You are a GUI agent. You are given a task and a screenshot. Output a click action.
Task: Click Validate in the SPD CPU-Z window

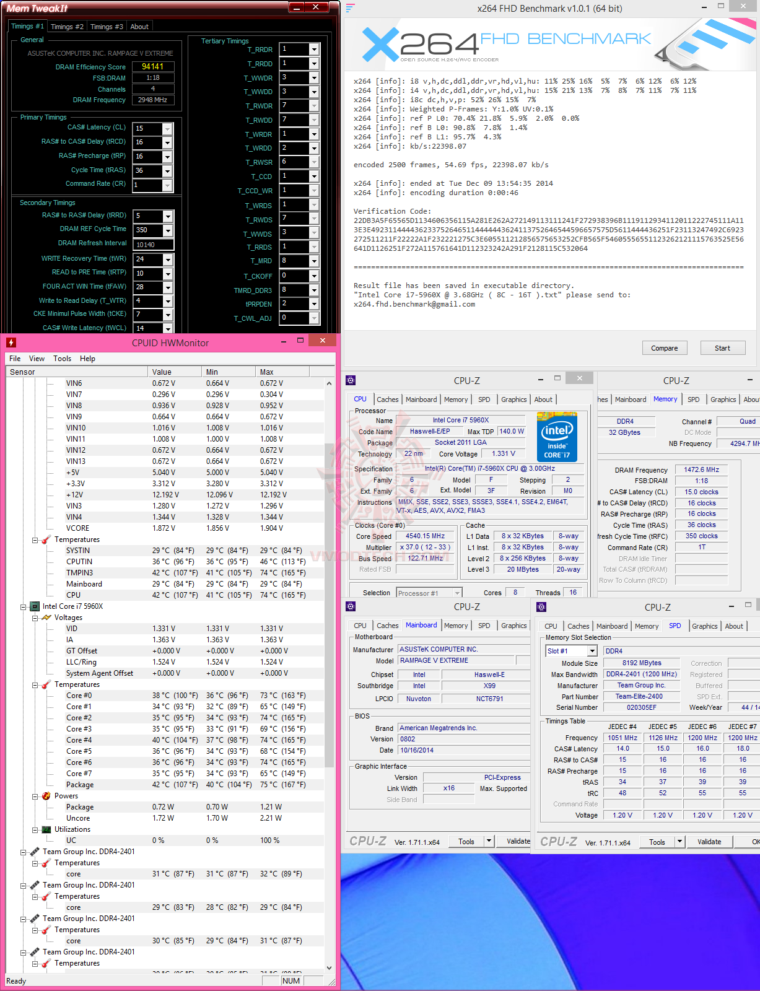[709, 842]
